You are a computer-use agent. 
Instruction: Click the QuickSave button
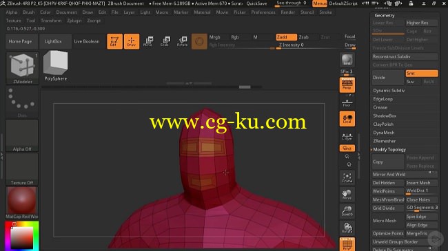coord(256,3)
